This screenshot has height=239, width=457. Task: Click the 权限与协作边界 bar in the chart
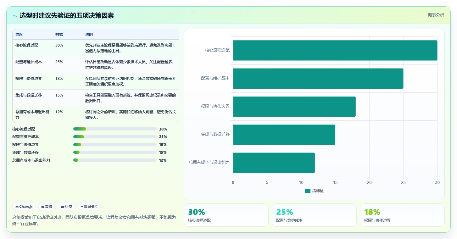294,107
